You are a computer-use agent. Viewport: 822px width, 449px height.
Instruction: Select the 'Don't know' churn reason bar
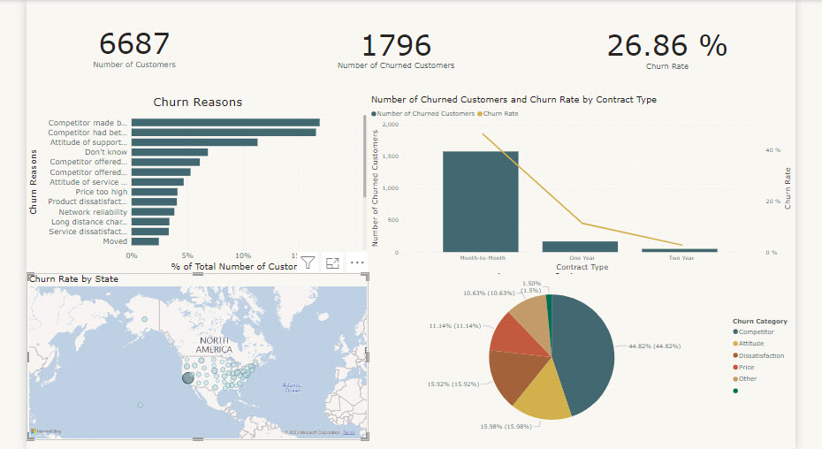(170, 152)
